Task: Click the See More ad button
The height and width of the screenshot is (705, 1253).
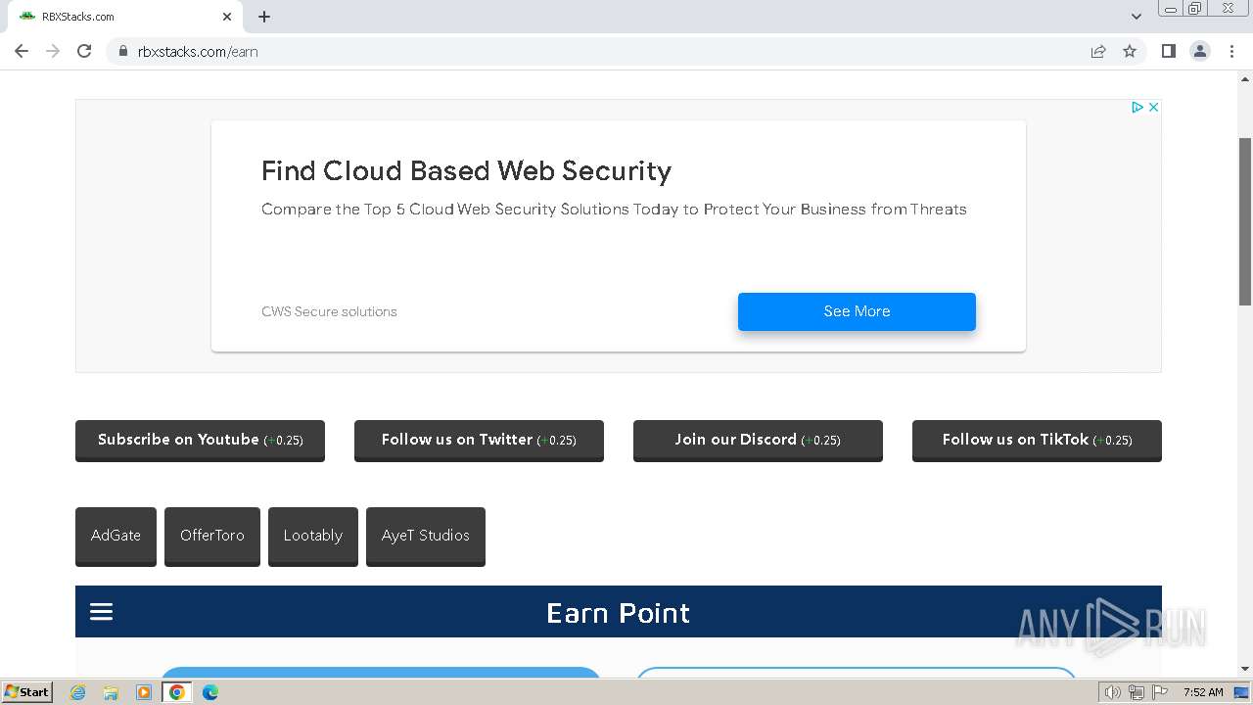Action: (x=857, y=311)
